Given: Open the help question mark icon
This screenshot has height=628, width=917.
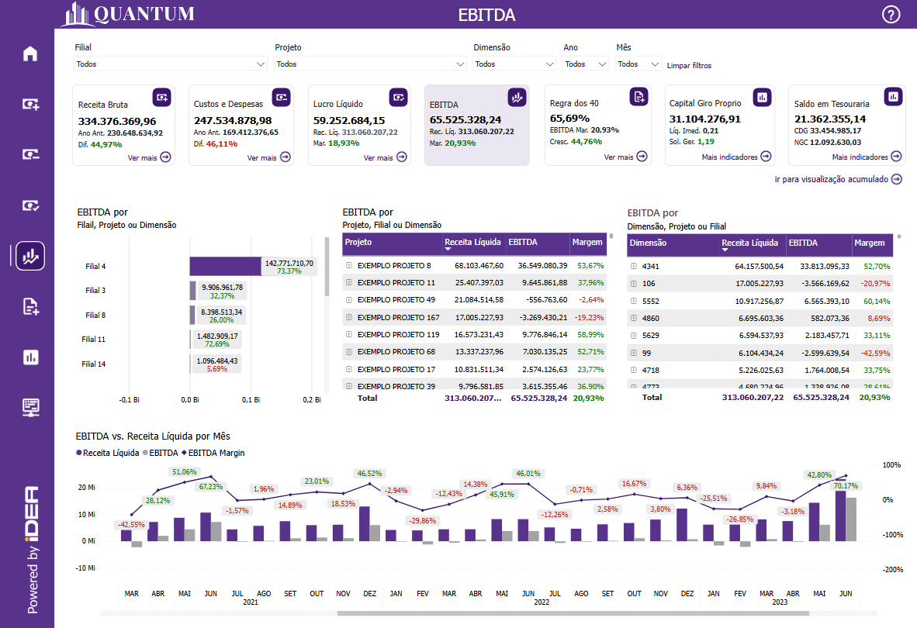Looking at the screenshot, I should tap(891, 15).
